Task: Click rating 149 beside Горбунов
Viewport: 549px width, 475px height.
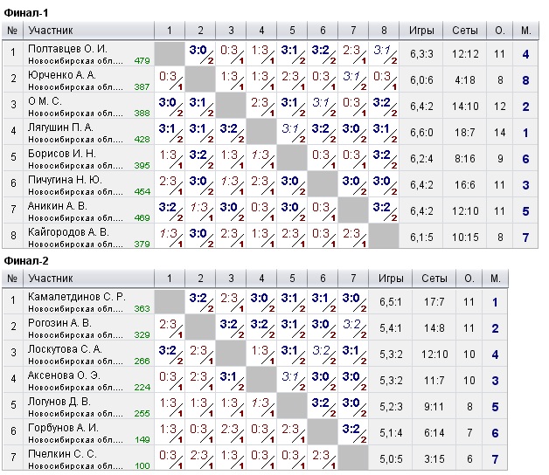Action: tap(142, 440)
